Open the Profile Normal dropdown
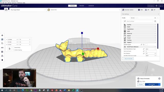Viewport: 164px width, 92px height. coord(144,18)
